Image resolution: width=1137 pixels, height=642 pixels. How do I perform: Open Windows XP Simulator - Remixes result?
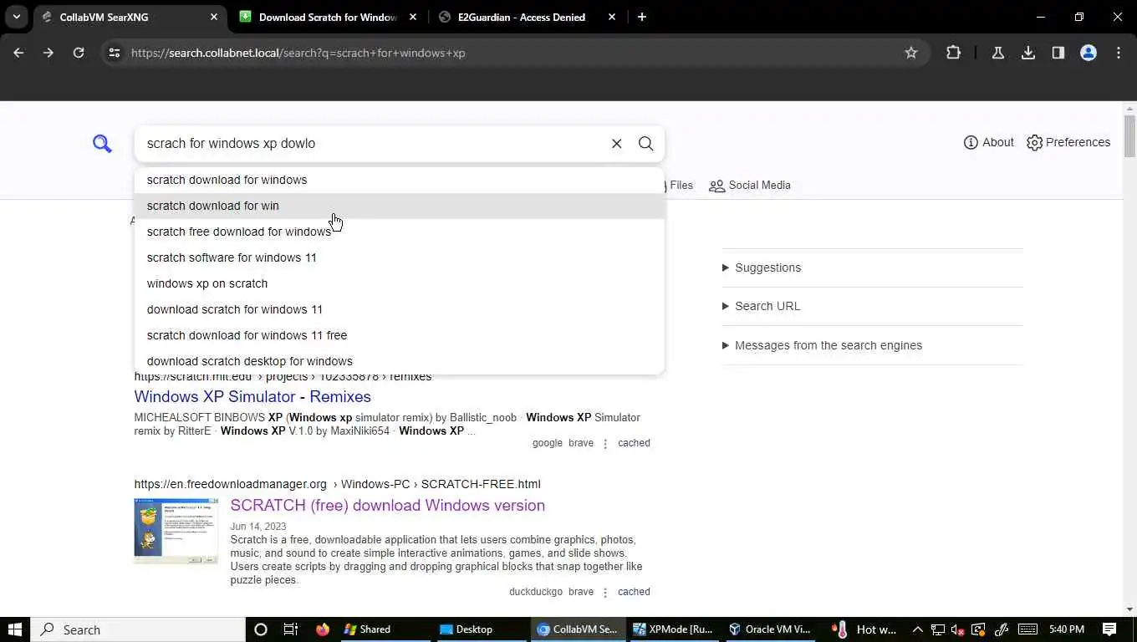(252, 396)
